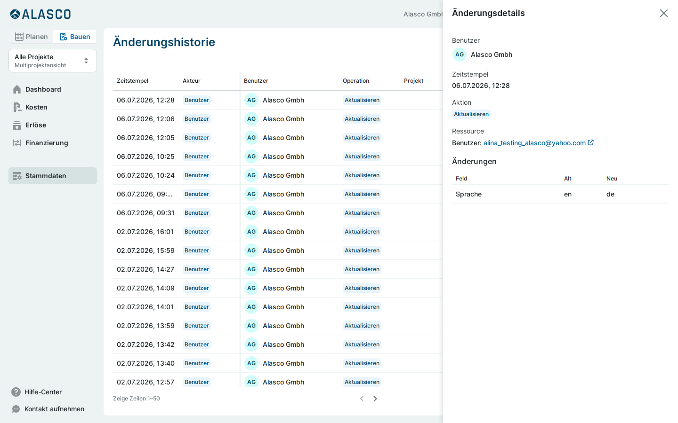Click the Hilfe-Center question mark icon

16,392
